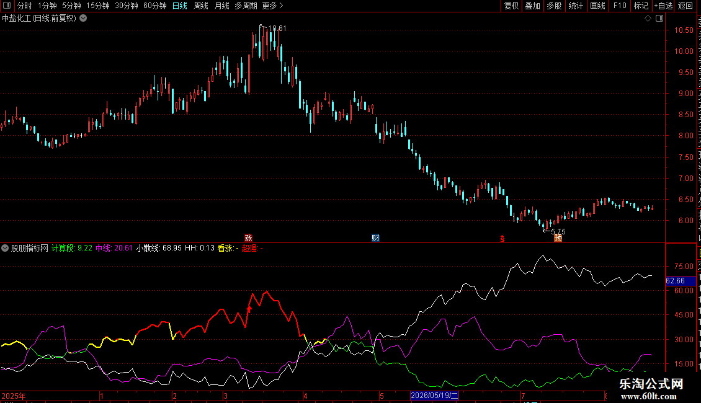The image size is (701, 403).
Task: Click the 2025年 label on time axis
Action: (x=14, y=396)
